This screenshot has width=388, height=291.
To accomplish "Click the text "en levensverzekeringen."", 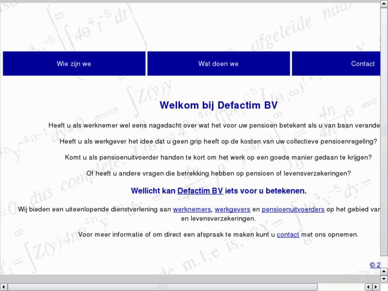I will coord(218,219).
